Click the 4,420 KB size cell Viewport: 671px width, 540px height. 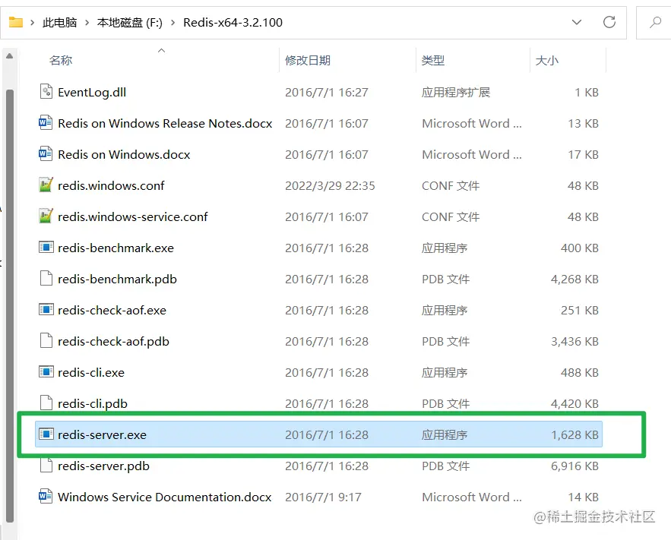click(x=574, y=403)
